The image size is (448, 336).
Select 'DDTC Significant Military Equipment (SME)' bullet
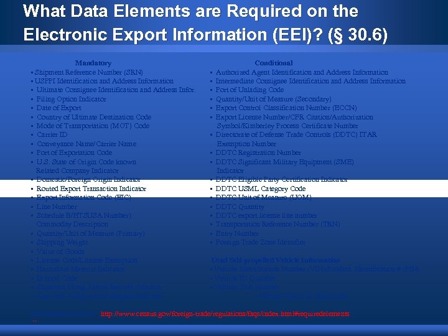pyautogui.click(x=284, y=162)
